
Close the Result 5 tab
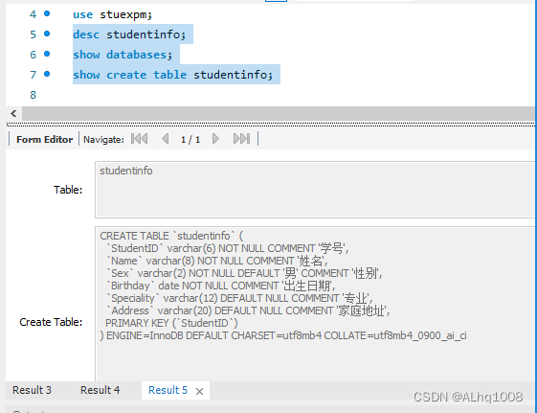pyautogui.click(x=199, y=391)
